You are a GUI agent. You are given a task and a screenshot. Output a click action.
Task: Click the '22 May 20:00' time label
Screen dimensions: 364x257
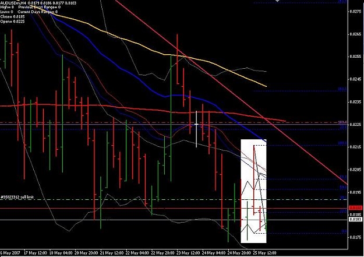click(x=162, y=253)
